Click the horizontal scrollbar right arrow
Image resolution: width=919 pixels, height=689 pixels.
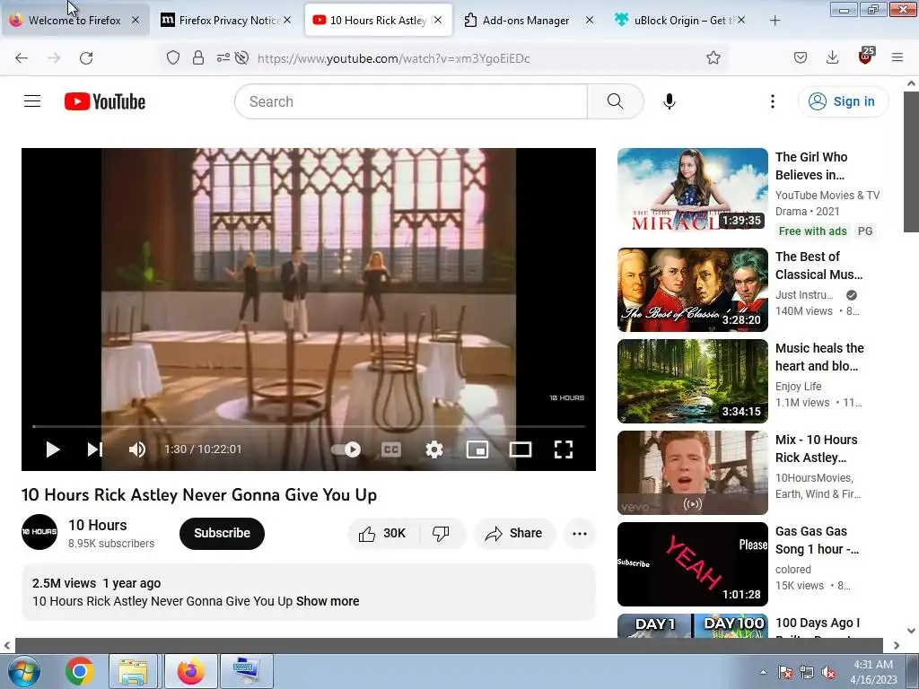[897, 646]
